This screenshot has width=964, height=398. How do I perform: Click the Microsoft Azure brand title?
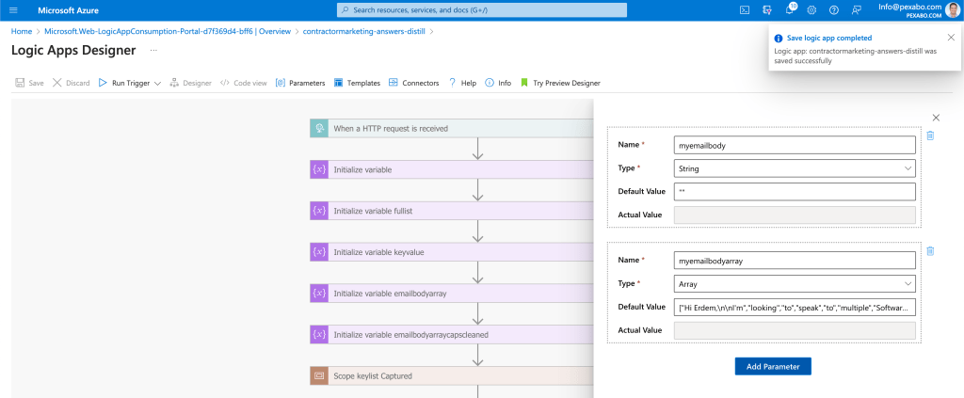[x=68, y=10]
